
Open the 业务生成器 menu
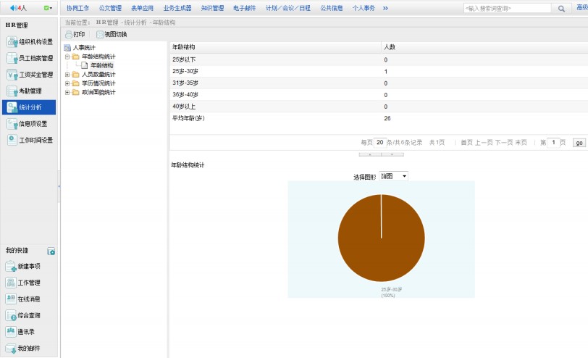177,8
